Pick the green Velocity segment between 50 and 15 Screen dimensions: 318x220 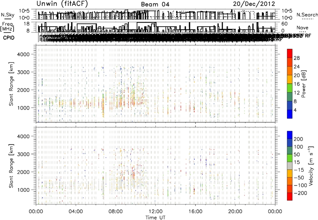point(290,158)
